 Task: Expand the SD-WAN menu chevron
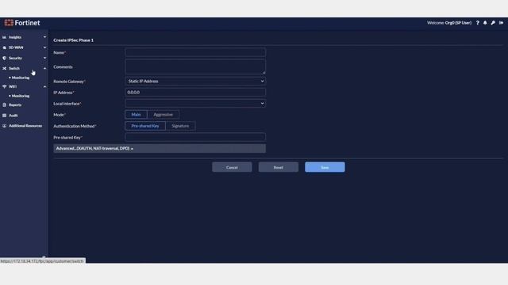(44, 47)
